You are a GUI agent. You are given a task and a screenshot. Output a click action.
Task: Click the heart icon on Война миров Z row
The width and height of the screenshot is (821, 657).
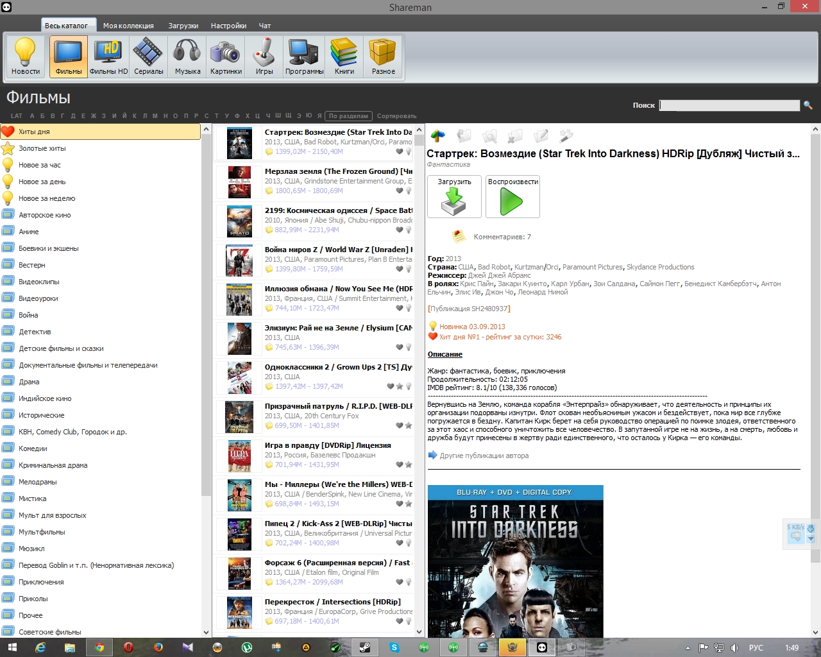coord(400,269)
